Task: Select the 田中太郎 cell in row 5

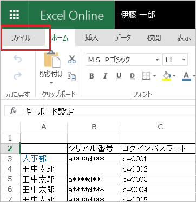Action: tap(44, 179)
